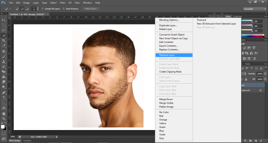Select the Lasso tool

tap(4, 30)
